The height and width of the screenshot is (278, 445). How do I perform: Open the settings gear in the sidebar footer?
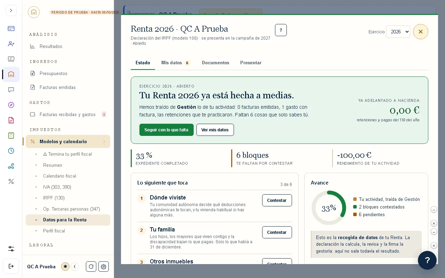[x=104, y=267]
